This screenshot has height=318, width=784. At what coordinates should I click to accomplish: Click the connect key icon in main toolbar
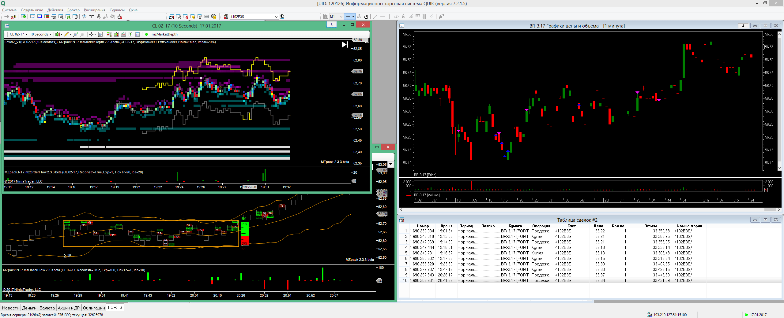(6, 17)
